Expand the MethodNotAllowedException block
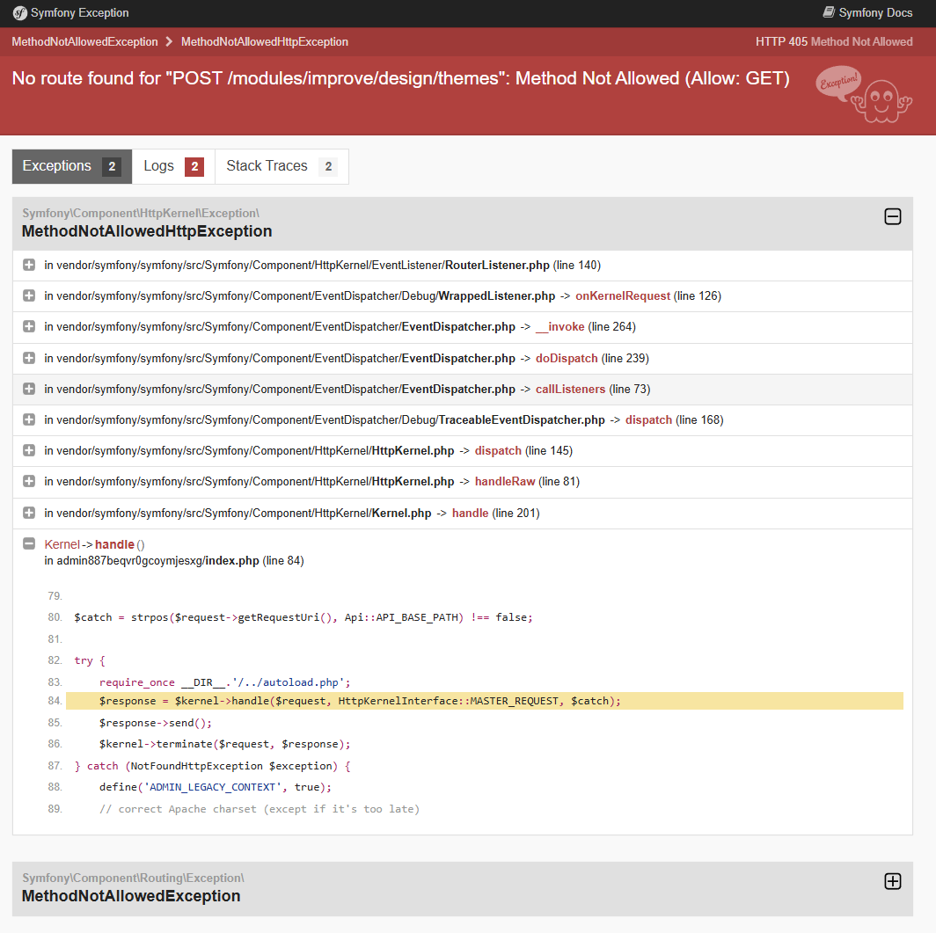 click(892, 881)
